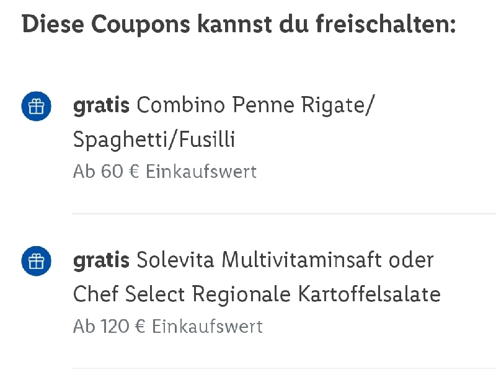Click the divider line below the pasta coupon

click(x=284, y=214)
